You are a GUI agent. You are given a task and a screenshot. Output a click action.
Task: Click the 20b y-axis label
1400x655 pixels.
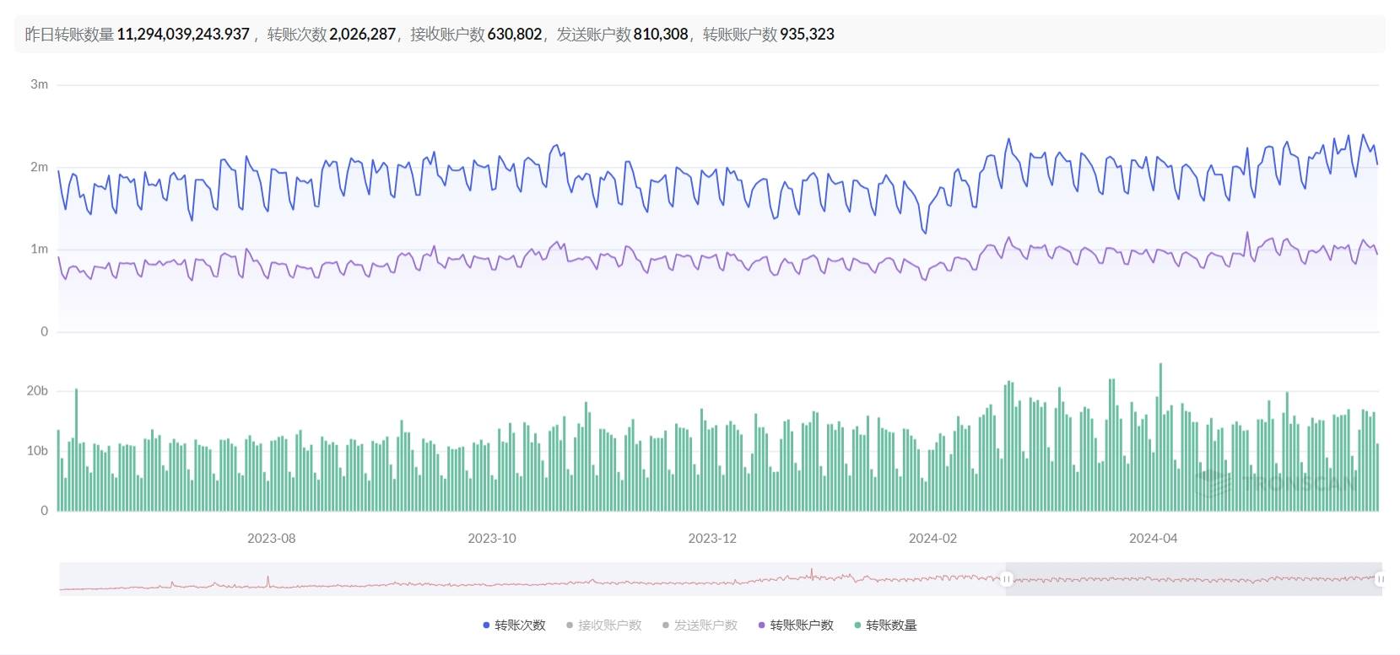tap(37, 391)
